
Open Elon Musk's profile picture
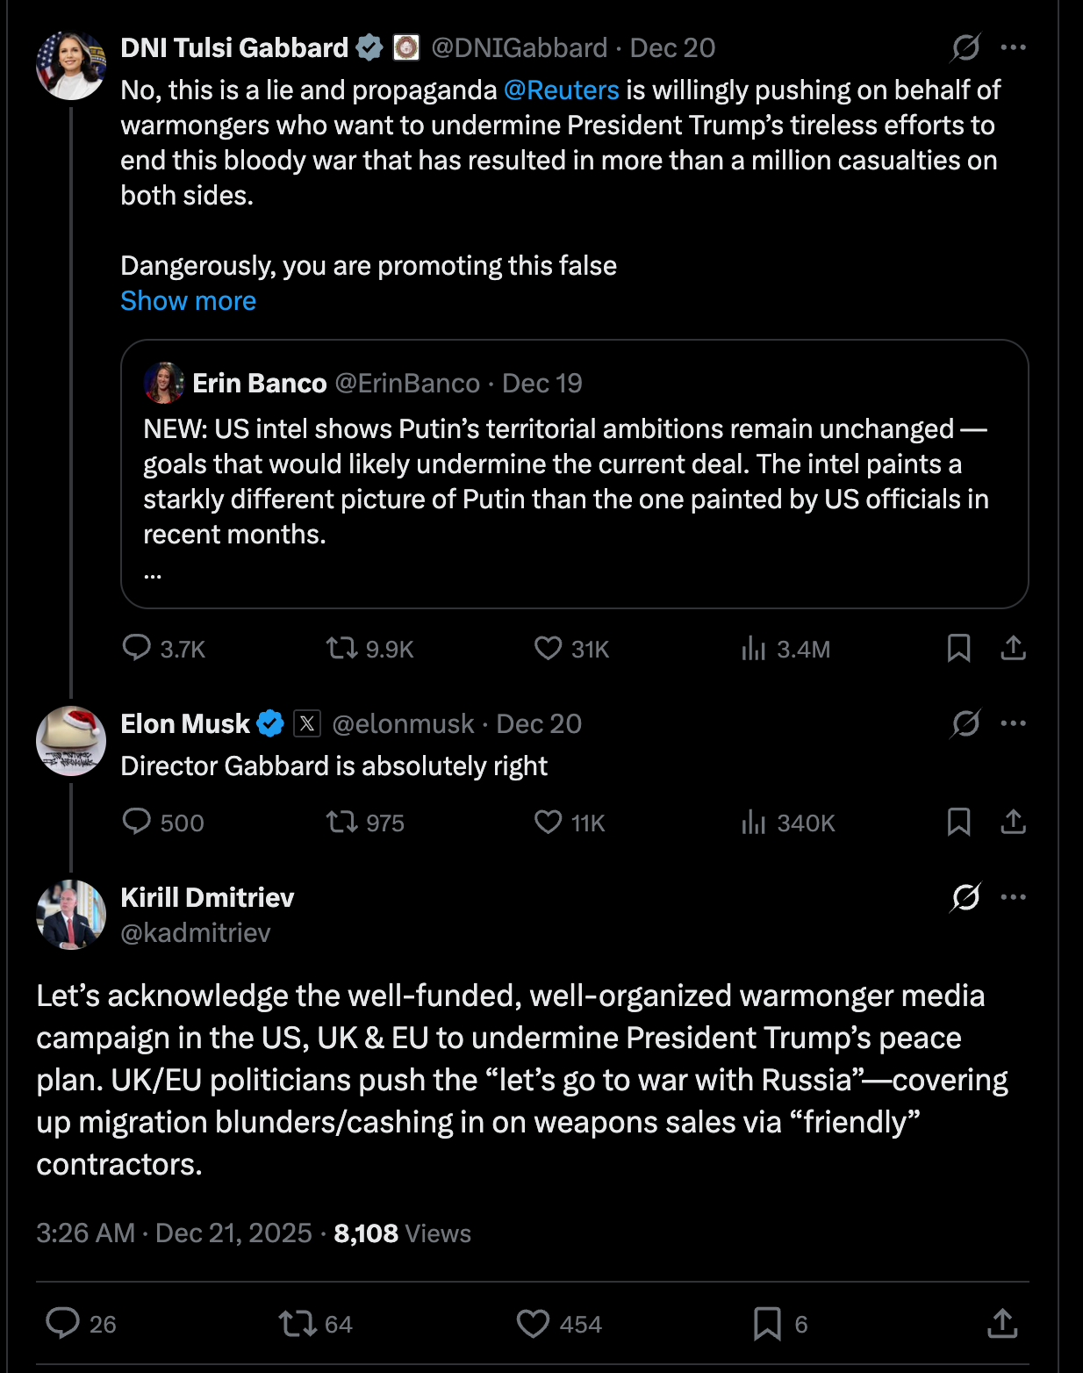(71, 741)
